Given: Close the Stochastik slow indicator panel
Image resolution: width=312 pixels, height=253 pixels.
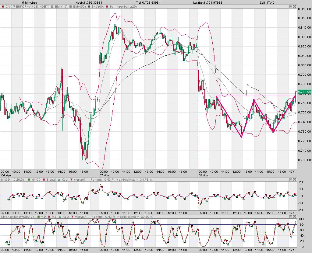Looking at the screenshot, I should point(295,217).
